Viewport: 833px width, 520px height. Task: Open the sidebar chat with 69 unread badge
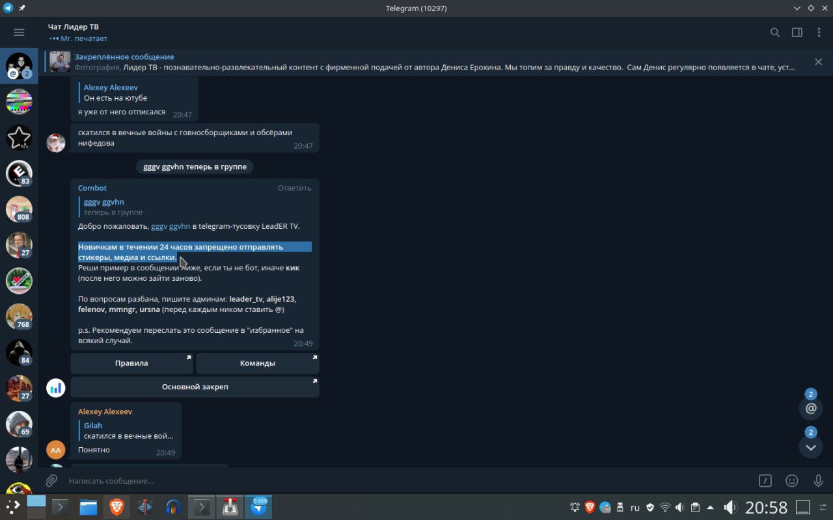(19, 423)
